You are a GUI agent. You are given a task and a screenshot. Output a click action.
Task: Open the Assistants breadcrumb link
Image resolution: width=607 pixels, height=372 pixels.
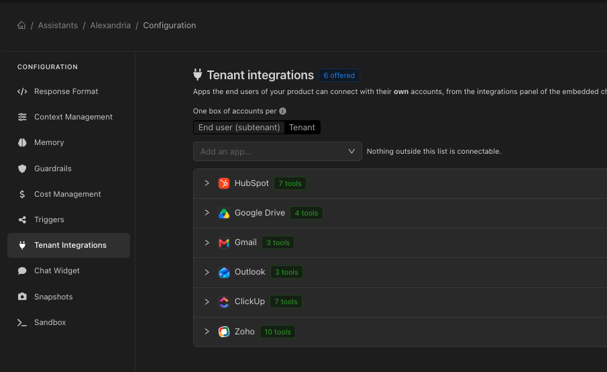(58, 26)
